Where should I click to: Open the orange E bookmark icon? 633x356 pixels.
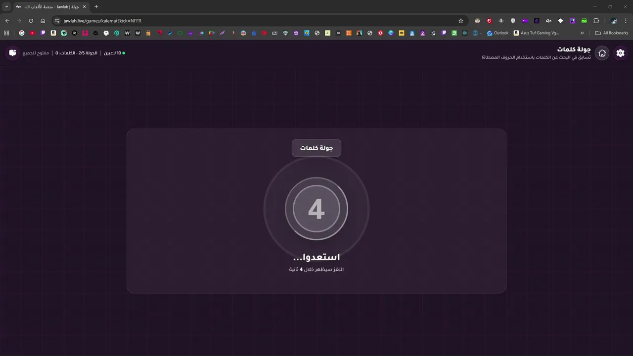[348, 33]
